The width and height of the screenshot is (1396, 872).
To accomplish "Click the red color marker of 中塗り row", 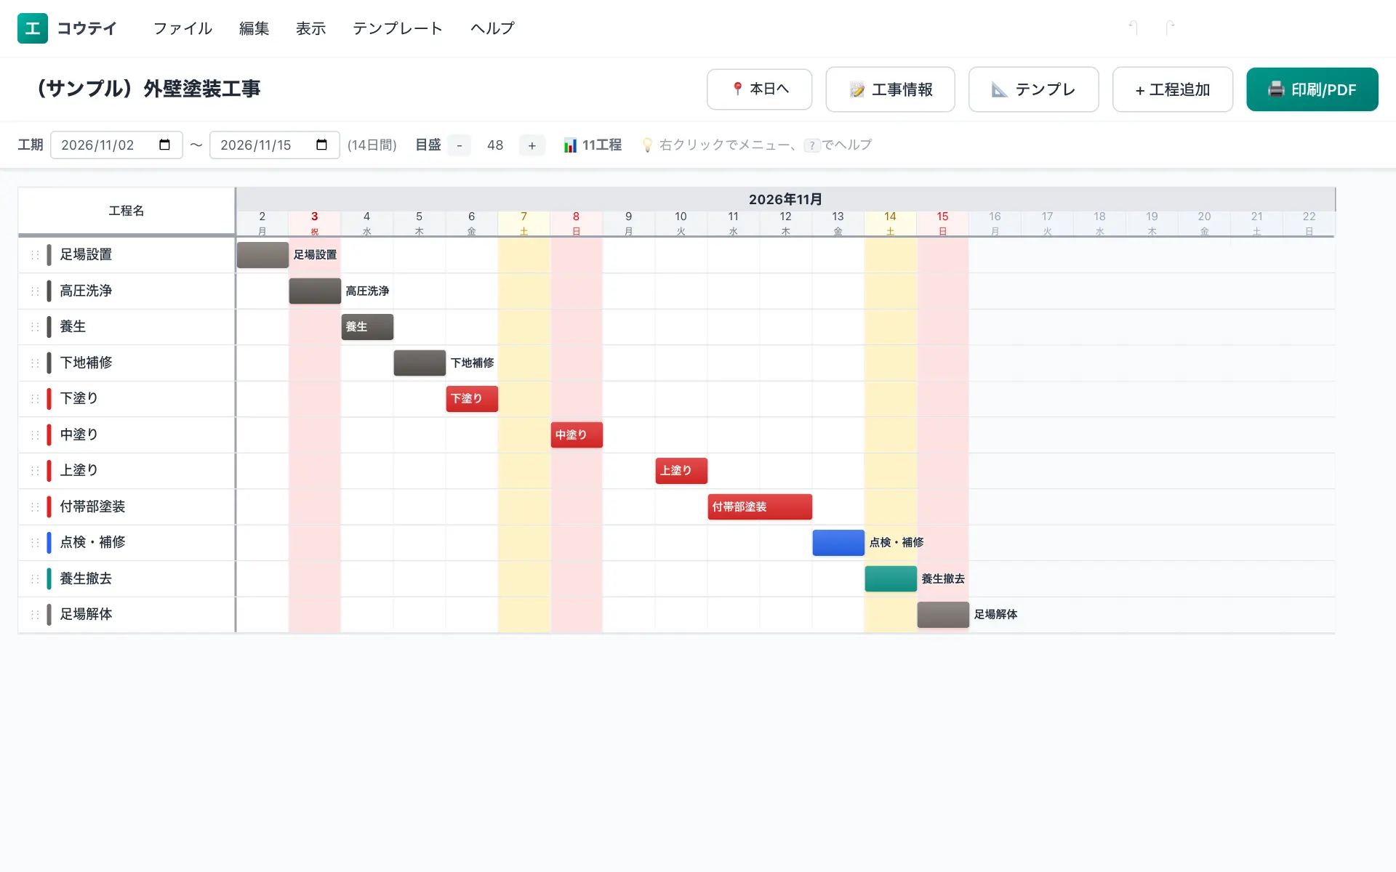I will pyautogui.click(x=49, y=435).
